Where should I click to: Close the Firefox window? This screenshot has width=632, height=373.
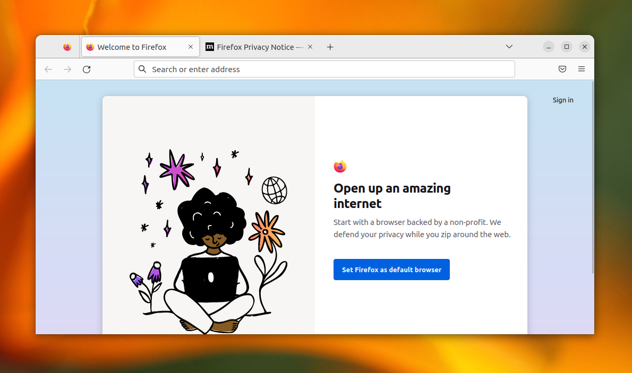click(584, 47)
